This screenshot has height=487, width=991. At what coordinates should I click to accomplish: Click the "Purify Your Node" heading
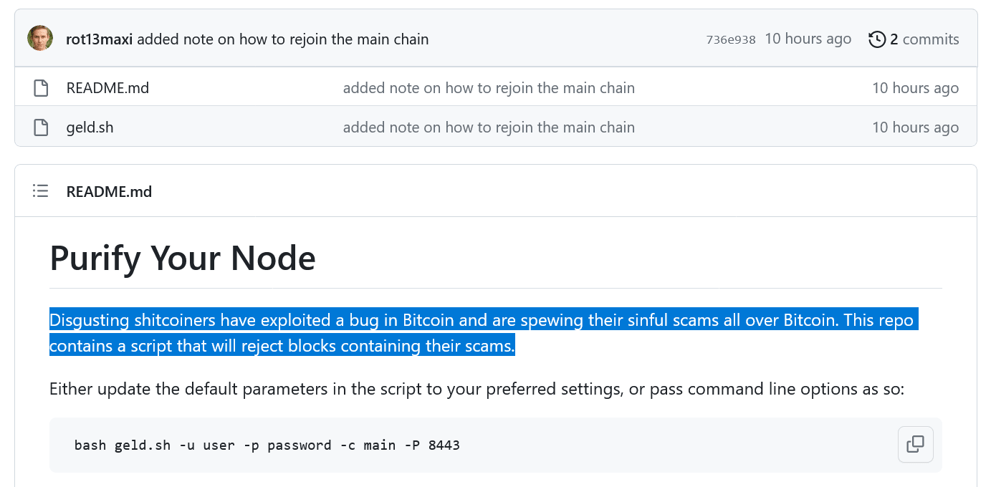183,258
